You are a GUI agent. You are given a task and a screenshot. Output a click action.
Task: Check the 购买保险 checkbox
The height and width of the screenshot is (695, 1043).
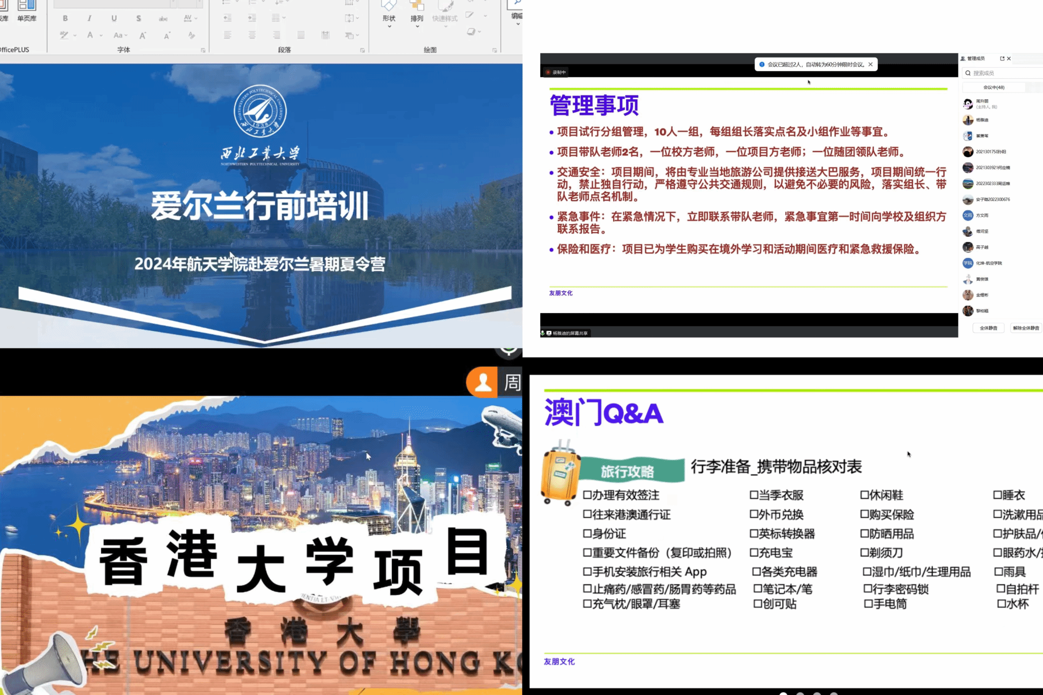tap(864, 514)
